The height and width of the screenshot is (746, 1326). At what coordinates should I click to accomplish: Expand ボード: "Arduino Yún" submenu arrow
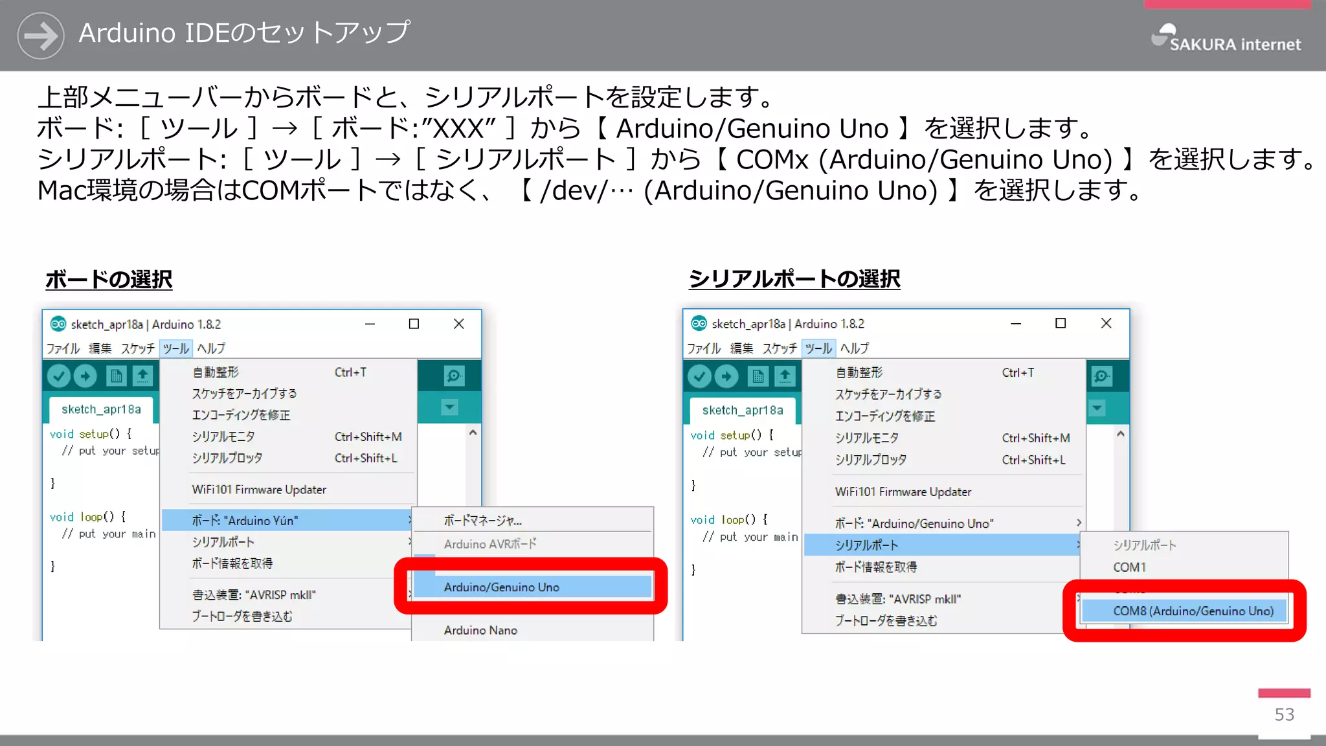pos(410,520)
